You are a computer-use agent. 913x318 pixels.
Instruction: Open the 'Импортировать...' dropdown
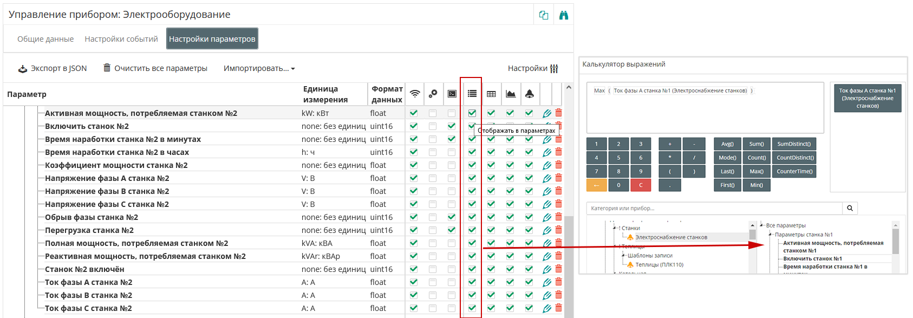point(259,68)
